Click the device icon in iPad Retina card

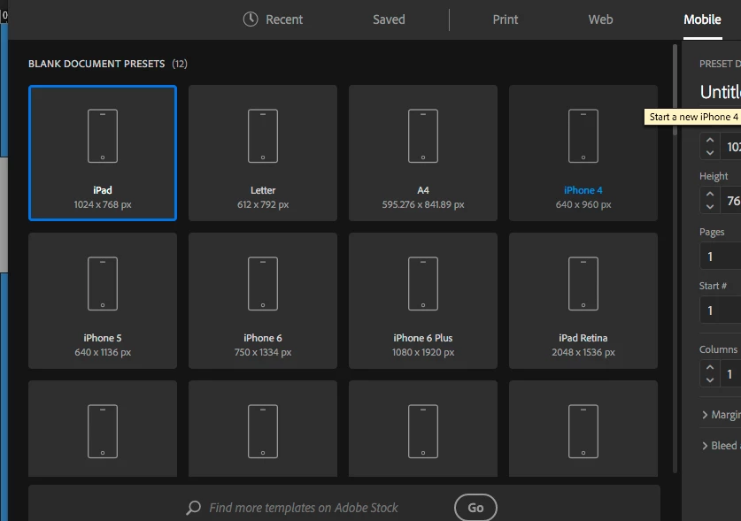coord(583,283)
